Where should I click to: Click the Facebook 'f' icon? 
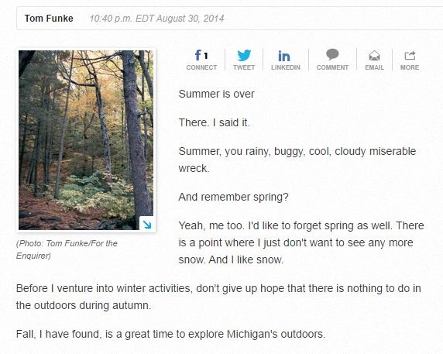point(198,55)
